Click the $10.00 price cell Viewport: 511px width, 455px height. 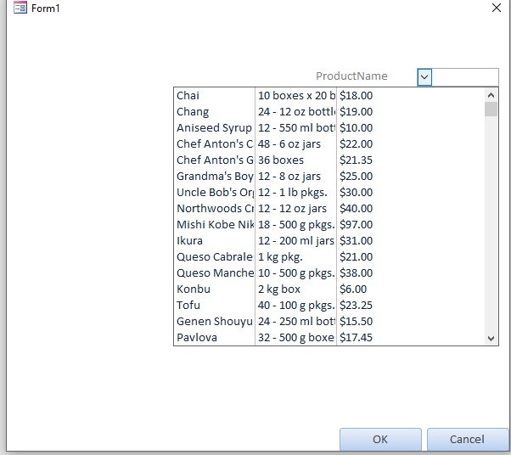356,128
